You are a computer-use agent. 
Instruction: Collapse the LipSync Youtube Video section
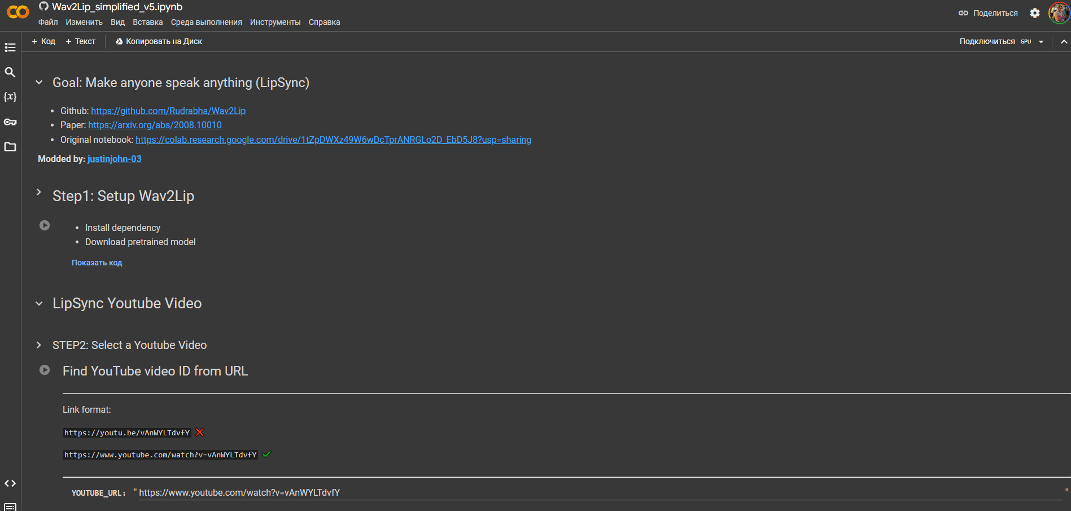pyautogui.click(x=39, y=303)
